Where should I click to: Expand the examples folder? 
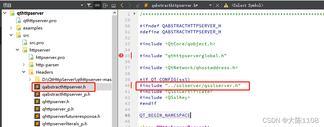11,28
